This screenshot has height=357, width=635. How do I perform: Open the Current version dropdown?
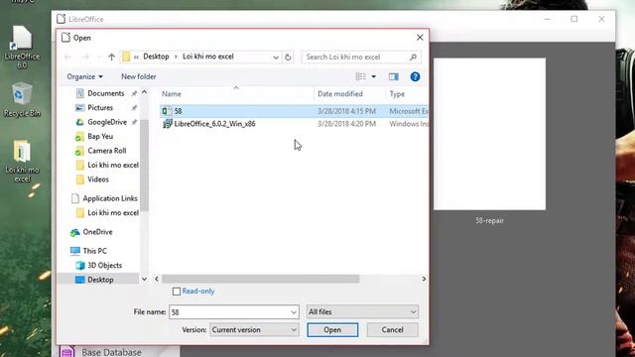pyautogui.click(x=254, y=329)
